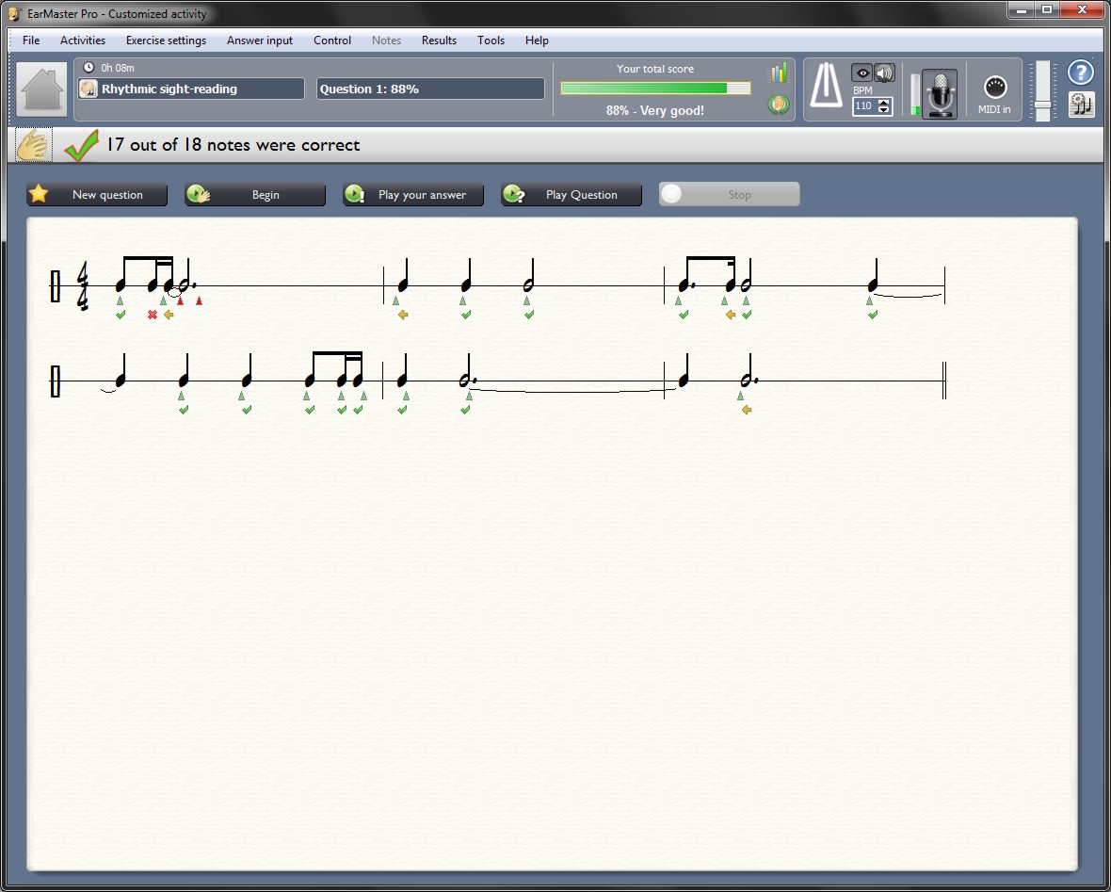Click the New question button
Screen dimensions: 1111x892
click(97, 195)
